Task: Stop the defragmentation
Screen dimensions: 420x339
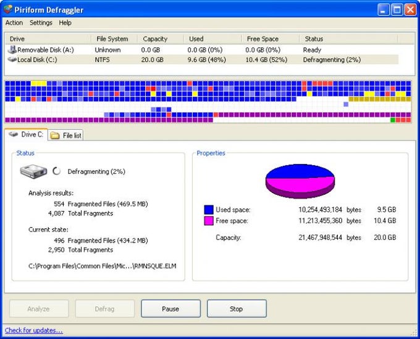Action: [237, 309]
